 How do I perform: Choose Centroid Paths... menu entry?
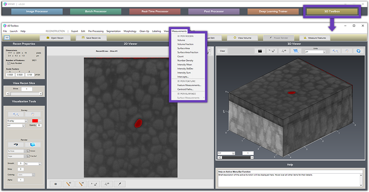(x=185, y=89)
